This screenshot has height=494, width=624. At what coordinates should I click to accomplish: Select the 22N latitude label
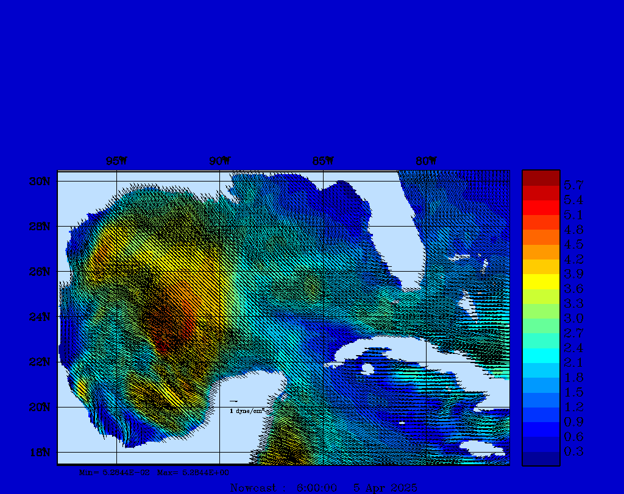click(x=40, y=362)
